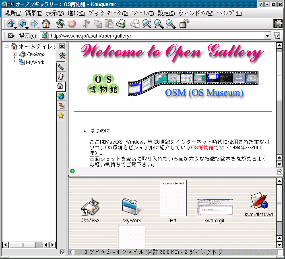The height and width of the screenshot is (259, 285).
Task: Print the current document
Action: tap(121, 24)
